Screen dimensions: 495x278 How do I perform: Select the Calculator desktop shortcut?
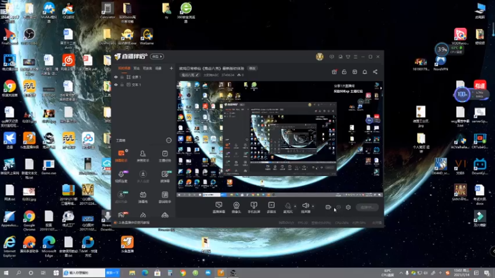[x=107, y=11]
